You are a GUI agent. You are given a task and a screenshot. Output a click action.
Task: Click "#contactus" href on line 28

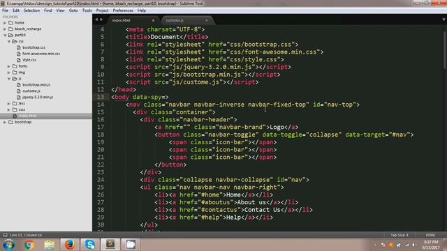(219, 210)
